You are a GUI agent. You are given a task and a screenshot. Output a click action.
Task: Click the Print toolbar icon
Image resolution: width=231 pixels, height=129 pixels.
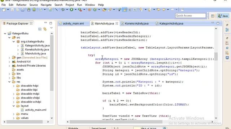[x=23, y=10]
